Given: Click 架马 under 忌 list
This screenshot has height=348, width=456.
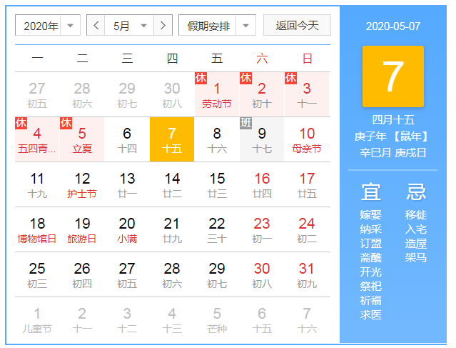Looking at the screenshot, I should point(416,257).
